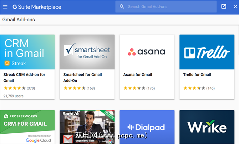Click the search magnifier icon
This screenshot has width=239, height=144.
122,7
